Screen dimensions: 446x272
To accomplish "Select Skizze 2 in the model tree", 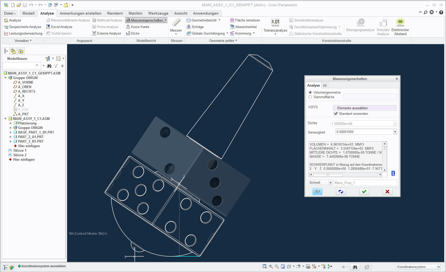I will click(x=20, y=155).
